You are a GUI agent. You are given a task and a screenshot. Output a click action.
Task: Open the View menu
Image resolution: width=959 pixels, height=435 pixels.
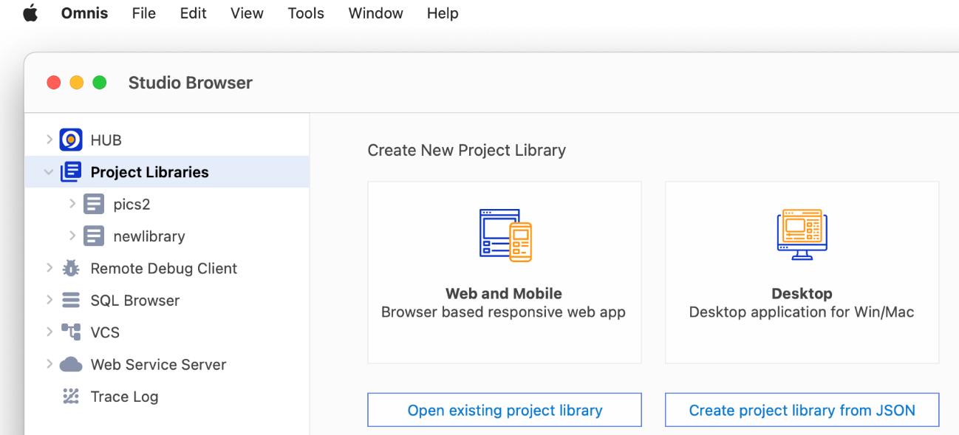247,13
